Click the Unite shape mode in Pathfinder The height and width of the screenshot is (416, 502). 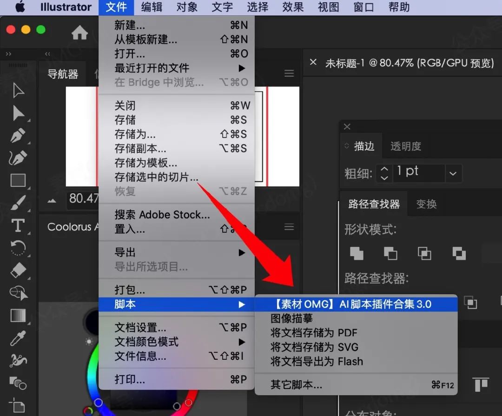[356, 253]
